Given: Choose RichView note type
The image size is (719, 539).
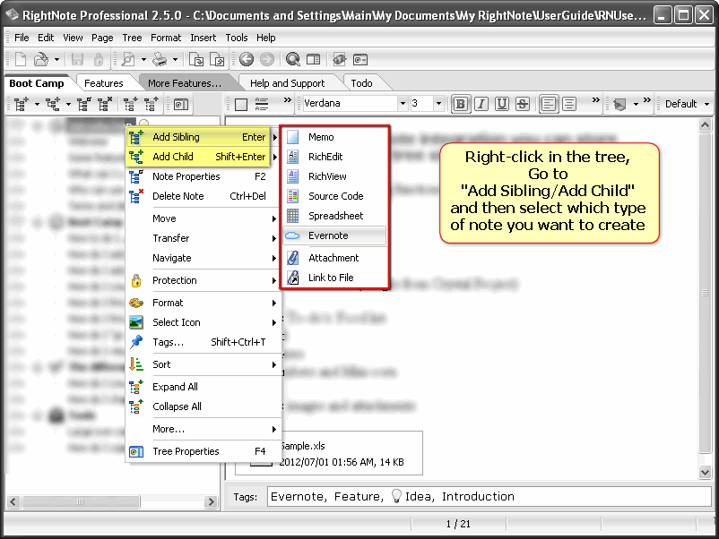Looking at the screenshot, I should click(334, 176).
